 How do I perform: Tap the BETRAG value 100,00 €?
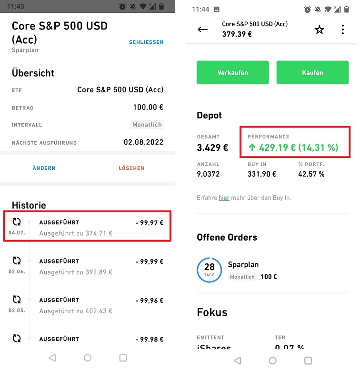(148, 107)
